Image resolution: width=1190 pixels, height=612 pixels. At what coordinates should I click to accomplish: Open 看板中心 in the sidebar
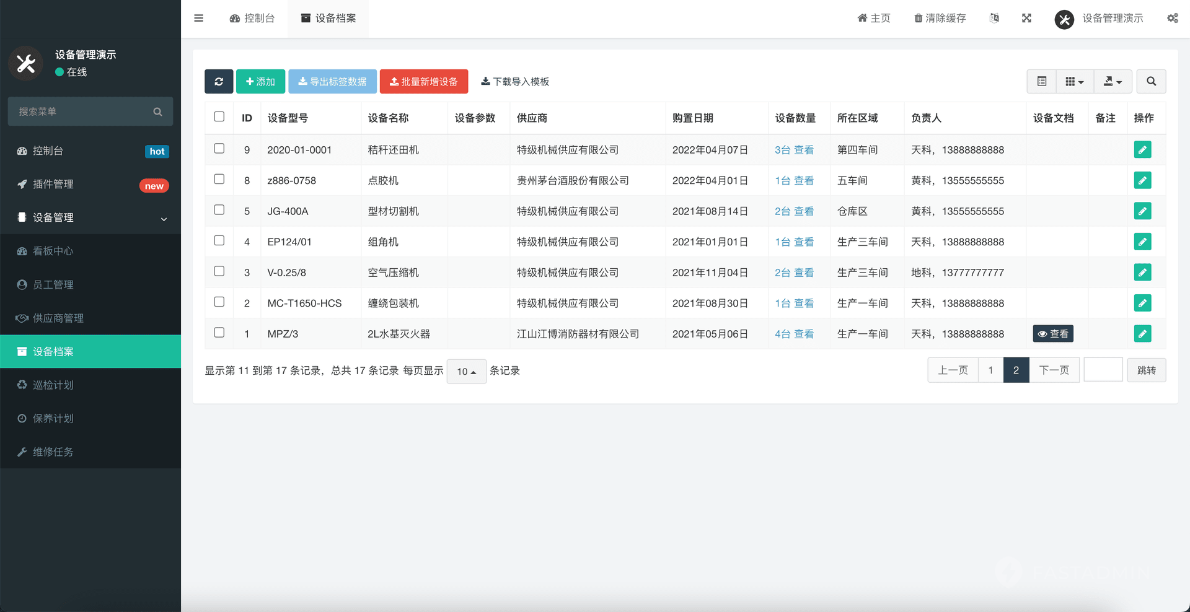(90, 251)
